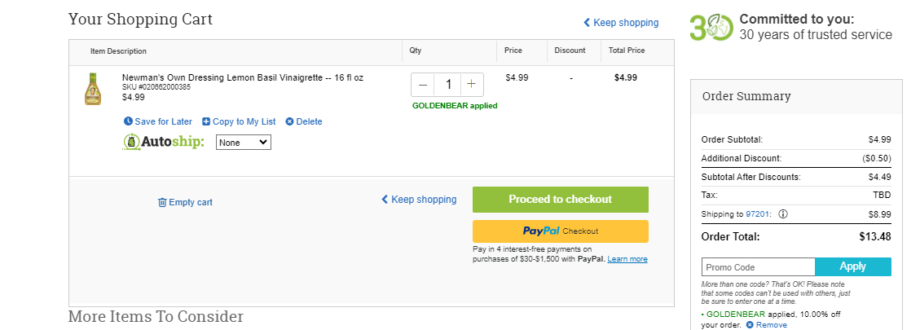Click the Apply promo code button
The image size is (920, 330).
point(853,266)
